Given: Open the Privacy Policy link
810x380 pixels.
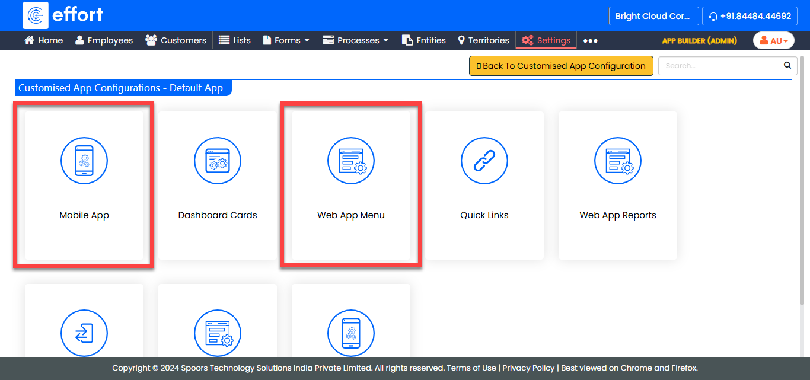Looking at the screenshot, I should pos(528,368).
